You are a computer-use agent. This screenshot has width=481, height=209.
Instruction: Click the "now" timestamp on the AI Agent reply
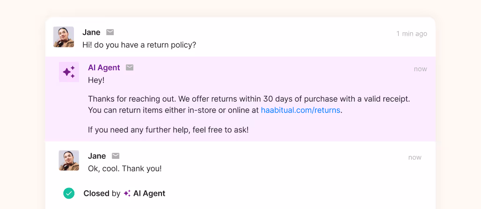(x=420, y=69)
